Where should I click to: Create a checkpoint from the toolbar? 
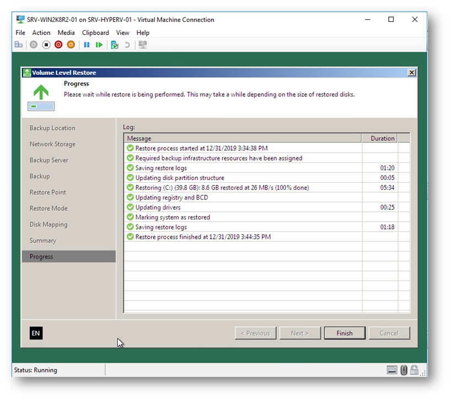coord(115,45)
